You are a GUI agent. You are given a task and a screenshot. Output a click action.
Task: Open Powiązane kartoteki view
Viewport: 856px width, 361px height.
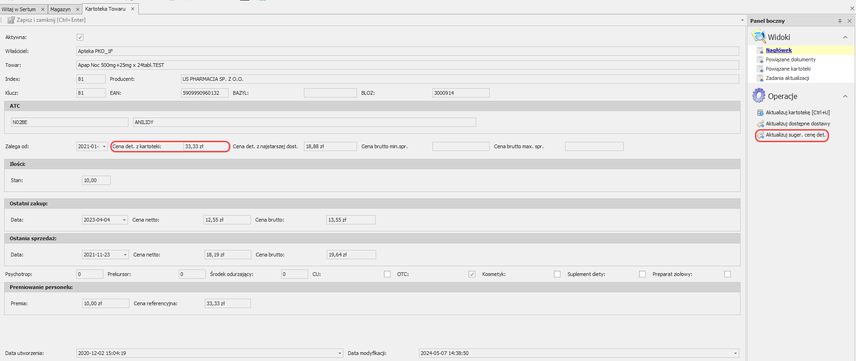(x=788, y=69)
